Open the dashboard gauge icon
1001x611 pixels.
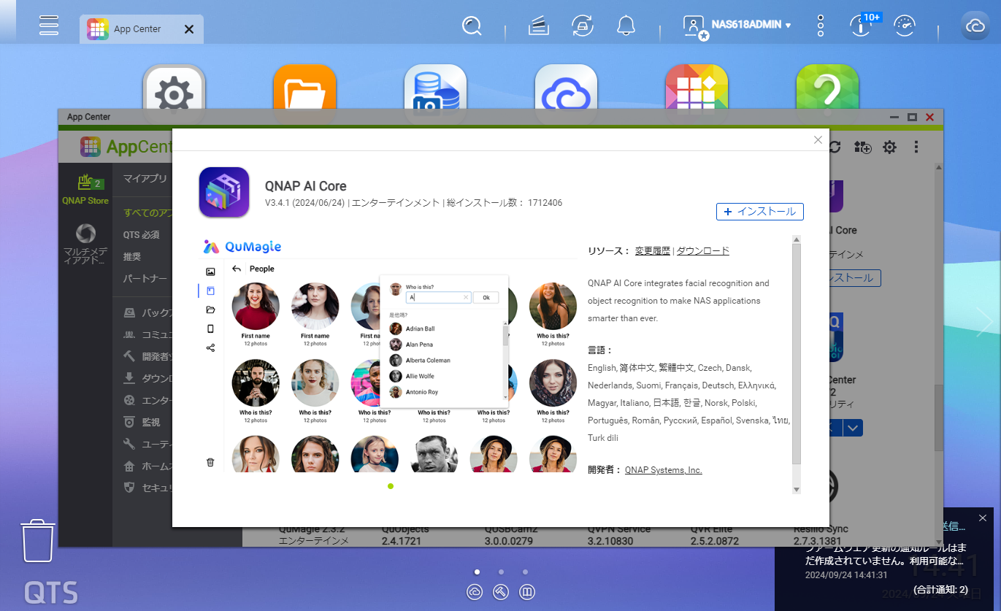[905, 26]
